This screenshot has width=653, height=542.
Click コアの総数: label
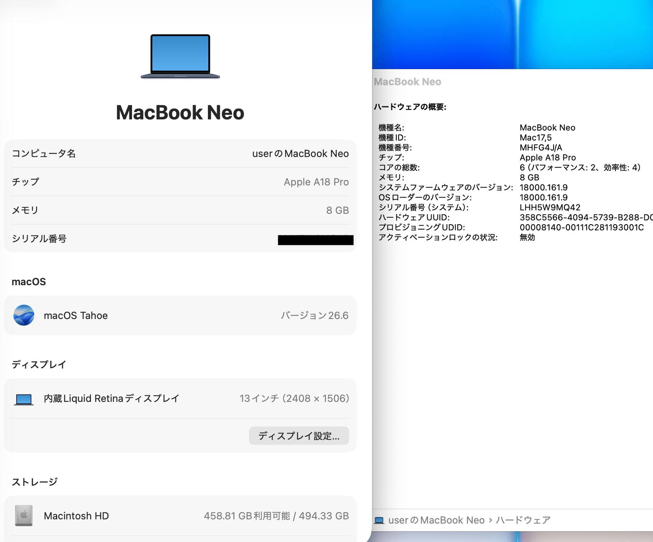click(x=399, y=168)
